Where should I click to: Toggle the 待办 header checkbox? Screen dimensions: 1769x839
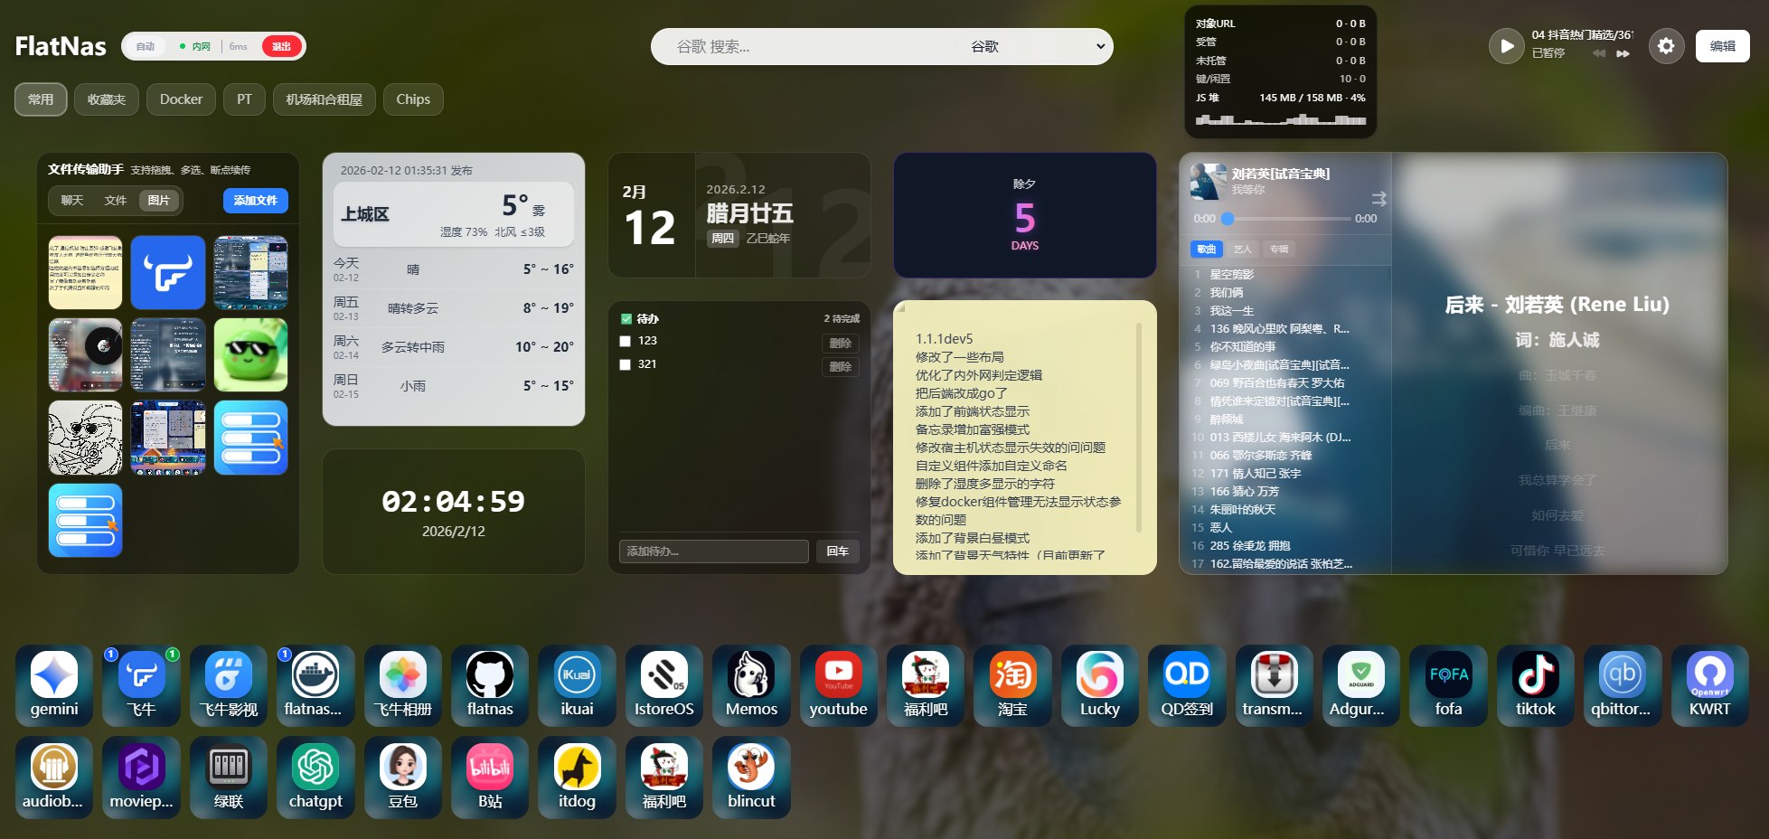point(626,318)
